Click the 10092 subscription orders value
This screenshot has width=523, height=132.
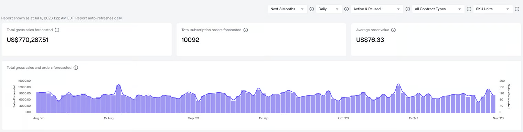[190, 40]
